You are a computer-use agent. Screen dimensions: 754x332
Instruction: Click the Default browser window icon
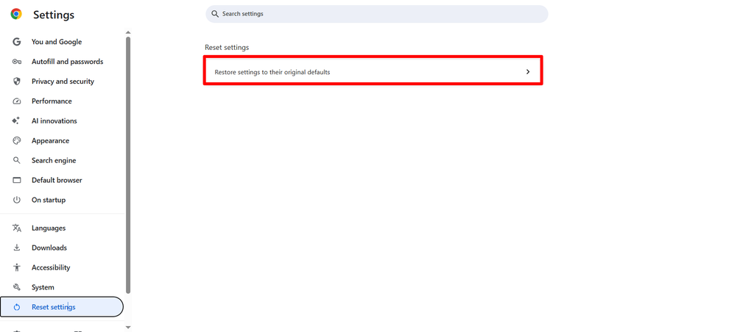coord(17,180)
